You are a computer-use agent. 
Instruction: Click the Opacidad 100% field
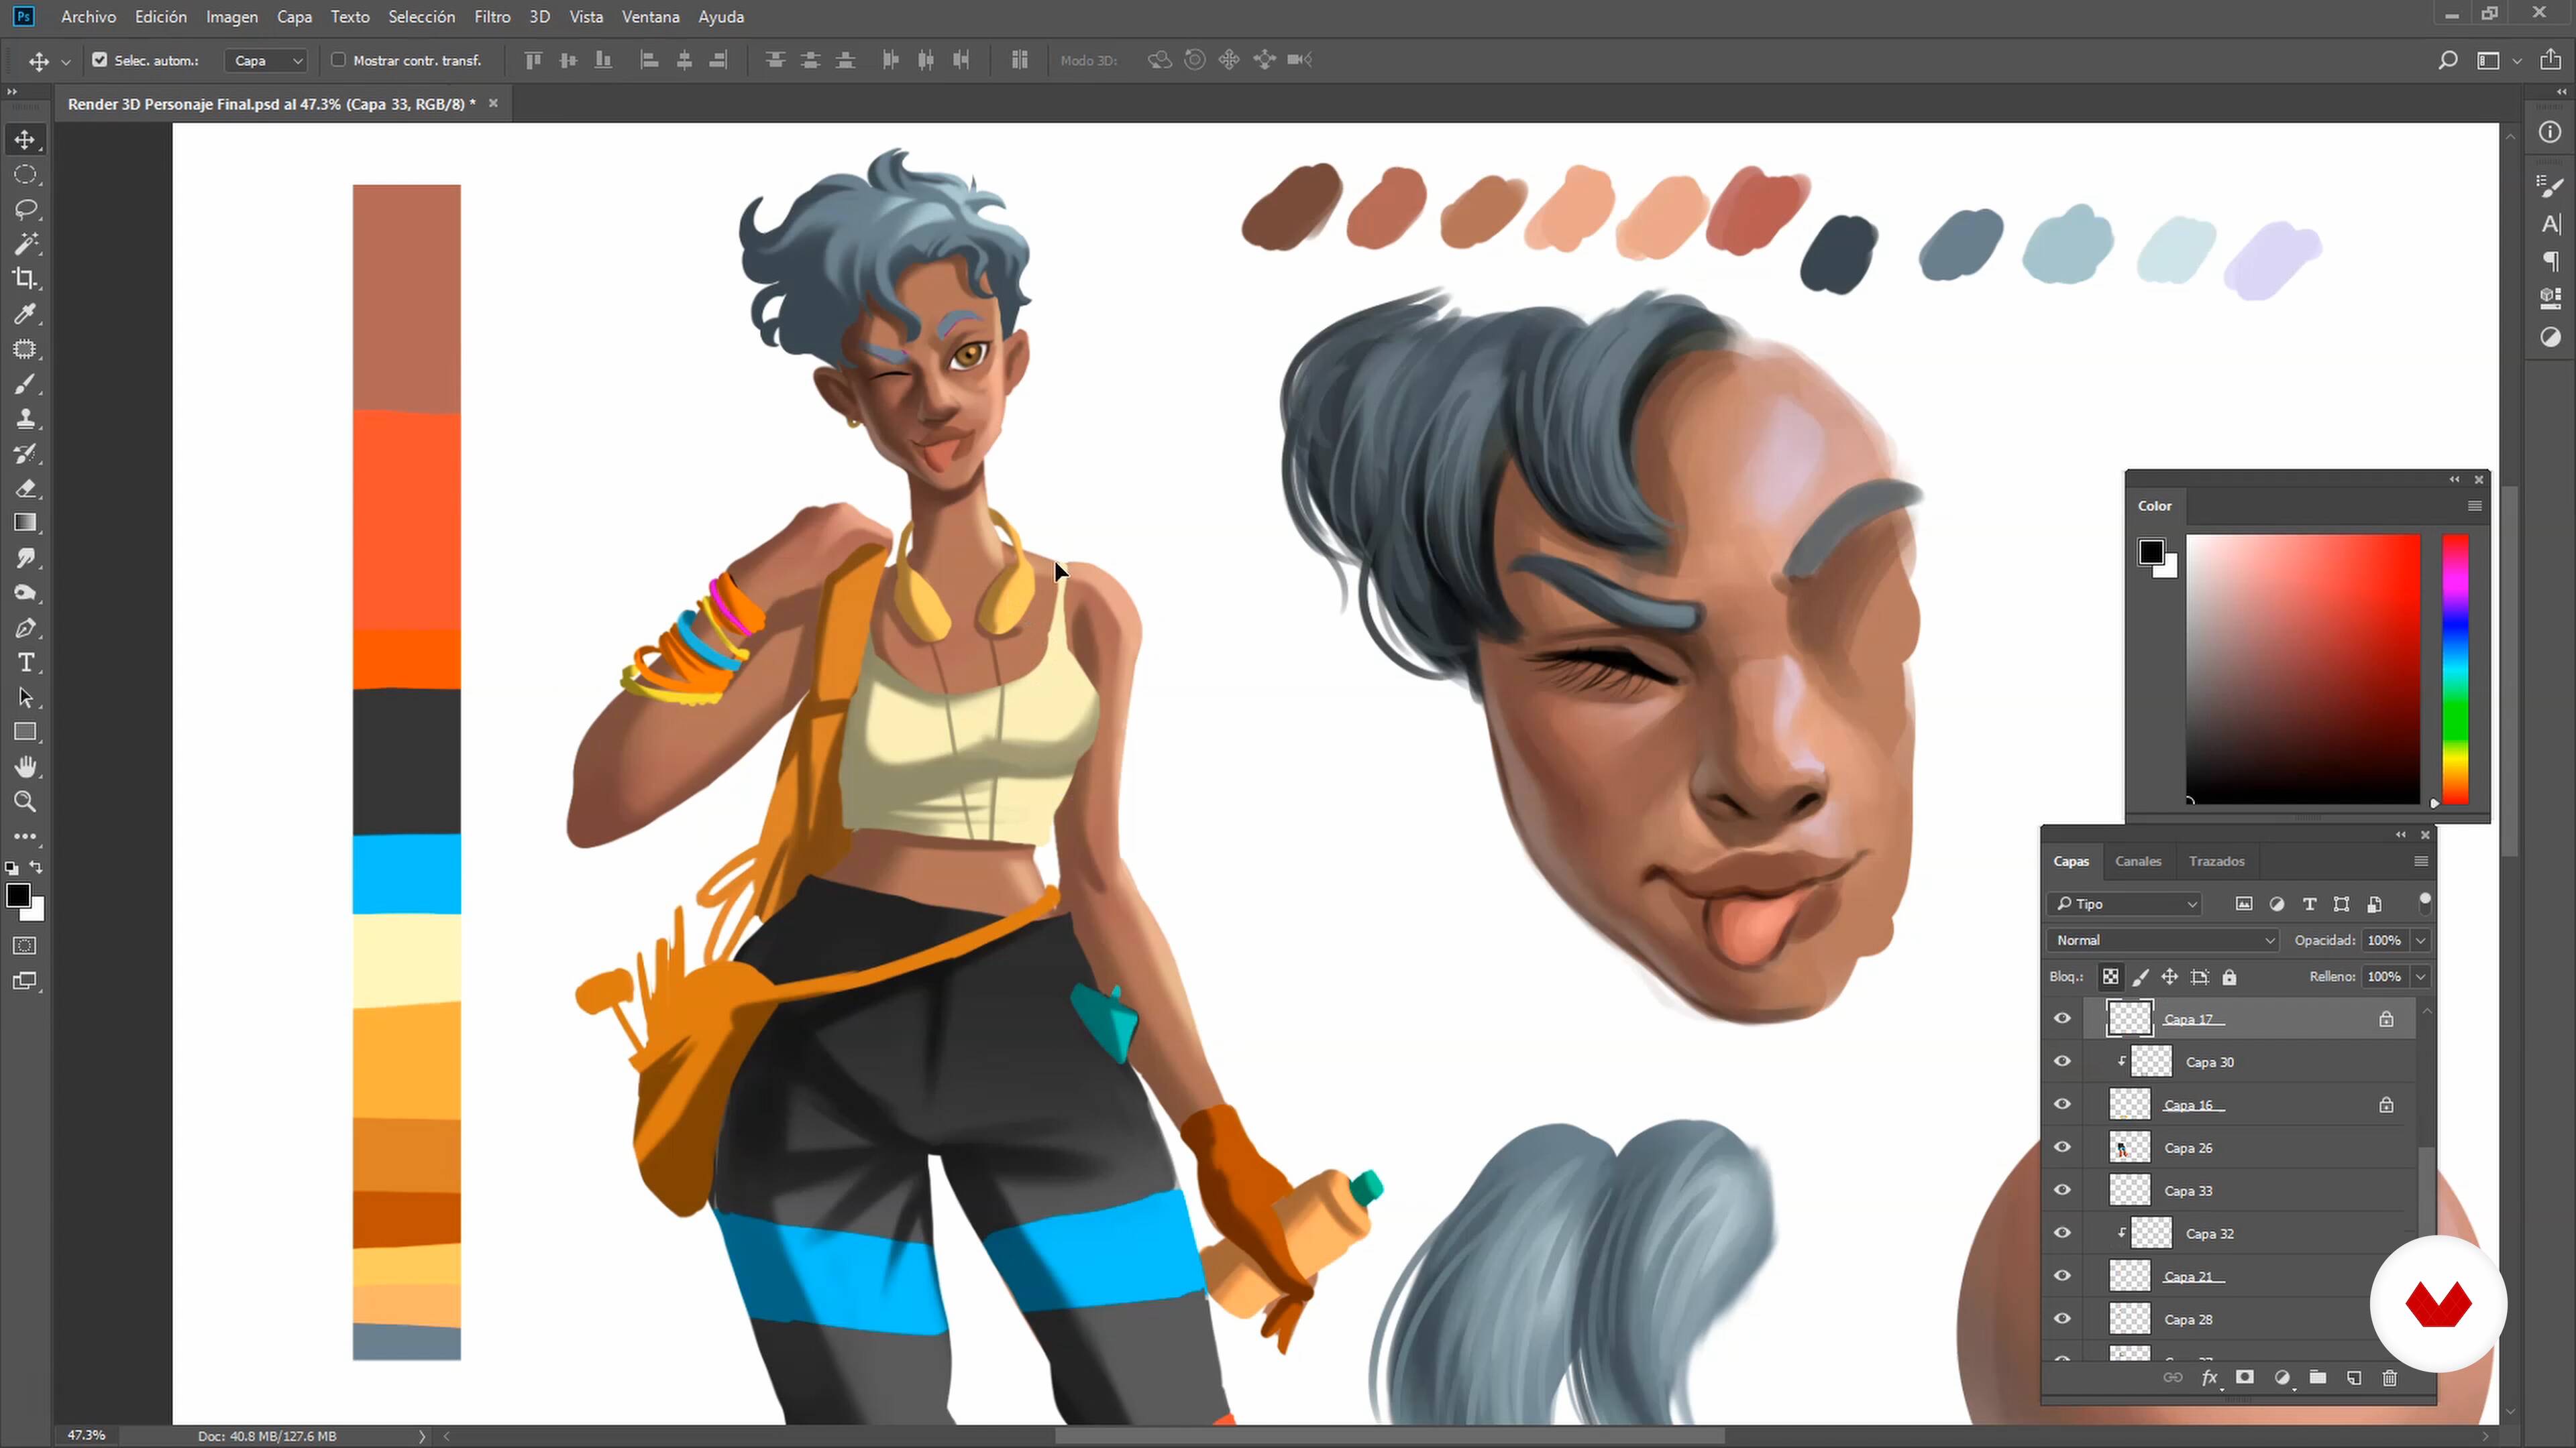[2384, 941]
